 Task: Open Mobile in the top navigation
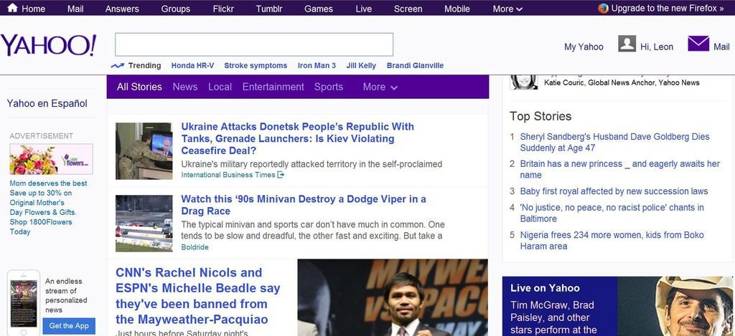tap(457, 9)
